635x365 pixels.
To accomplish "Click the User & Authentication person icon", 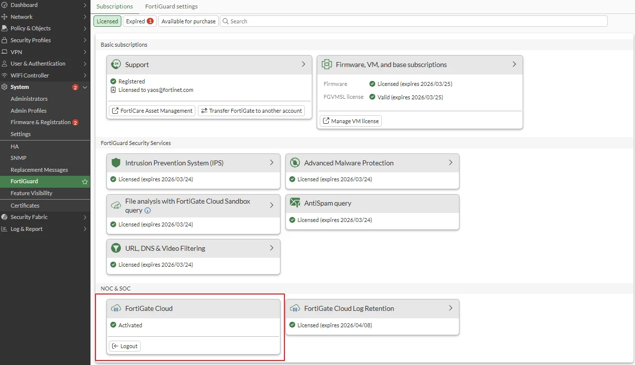I will point(4,64).
